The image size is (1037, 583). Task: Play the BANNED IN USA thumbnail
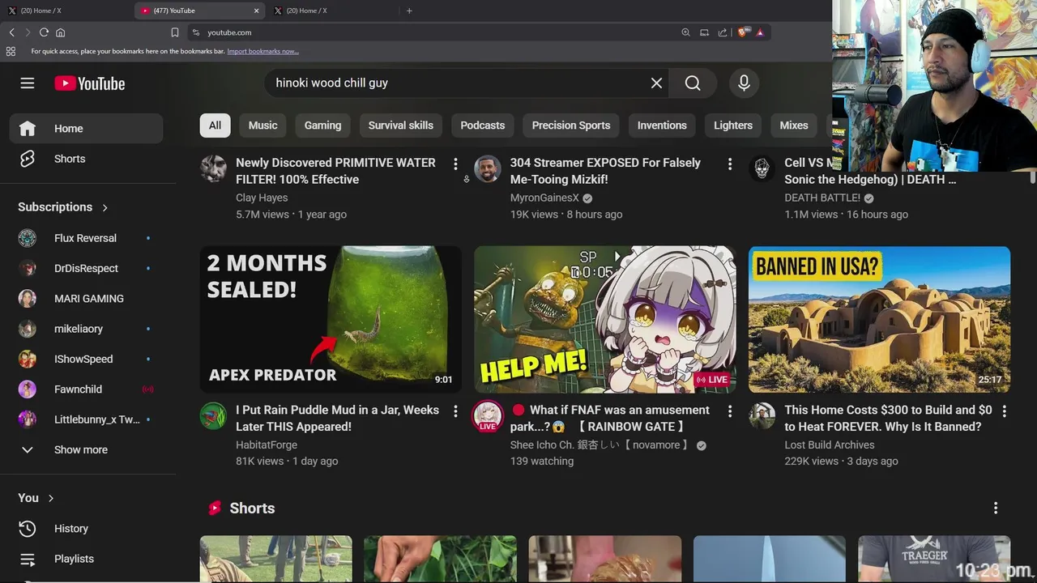[x=879, y=320]
